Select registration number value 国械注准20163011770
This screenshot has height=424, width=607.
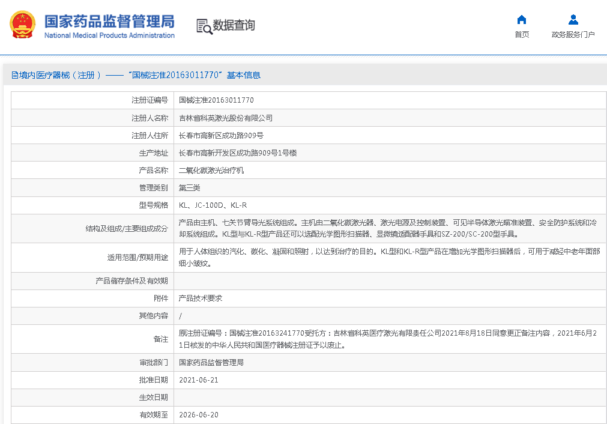[x=216, y=100]
